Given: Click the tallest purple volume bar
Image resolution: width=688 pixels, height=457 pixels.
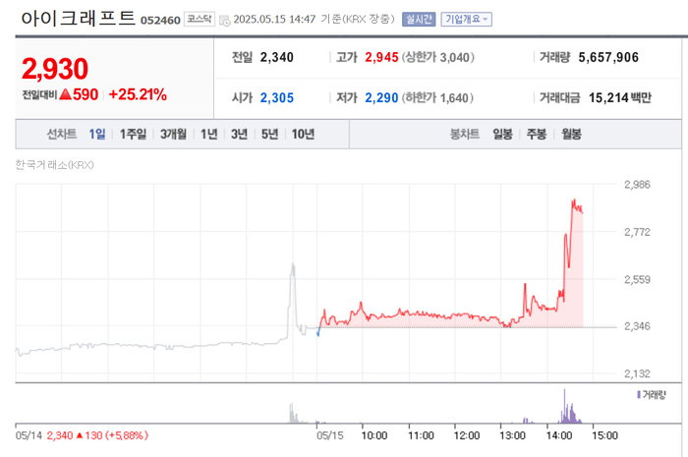Looking at the screenshot, I should click(x=565, y=406).
